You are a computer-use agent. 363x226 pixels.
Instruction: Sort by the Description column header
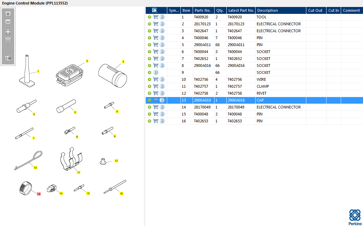pyautogui.click(x=281, y=10)
